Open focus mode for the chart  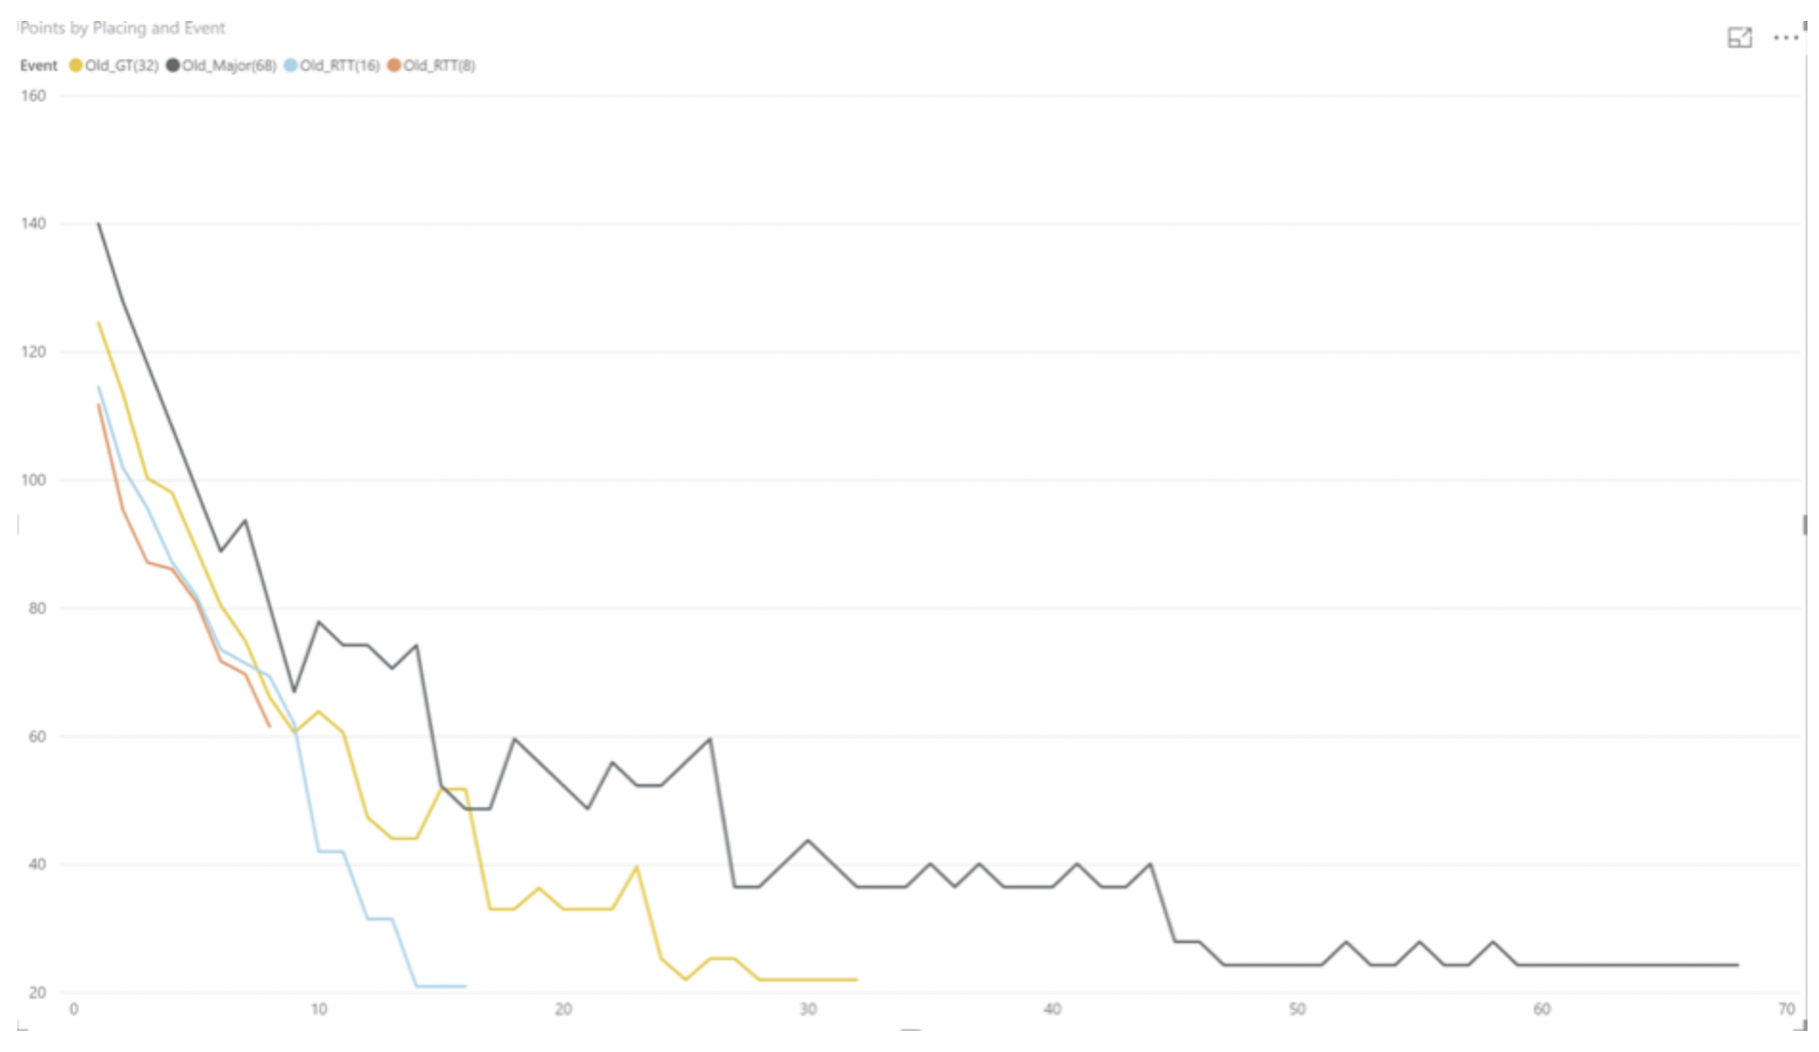point(1739,37)
